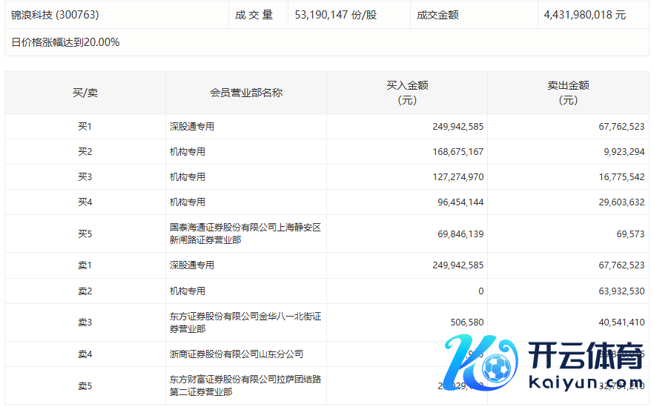The width and height of the screenshot is (654, 407).
Task: Select 深股通专用 in the 买1 row
Action: [x=192, y=127]
